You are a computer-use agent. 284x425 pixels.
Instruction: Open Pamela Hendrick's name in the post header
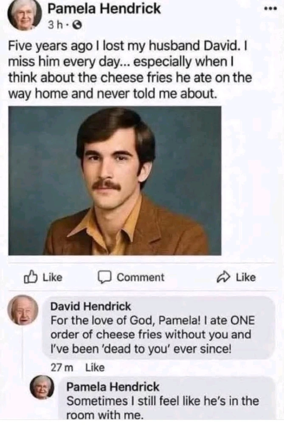pos(104,8)
